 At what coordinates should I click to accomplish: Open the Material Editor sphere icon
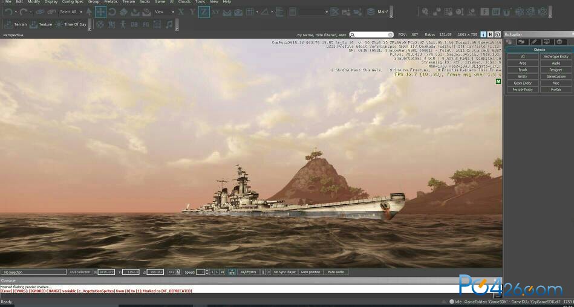100,25
